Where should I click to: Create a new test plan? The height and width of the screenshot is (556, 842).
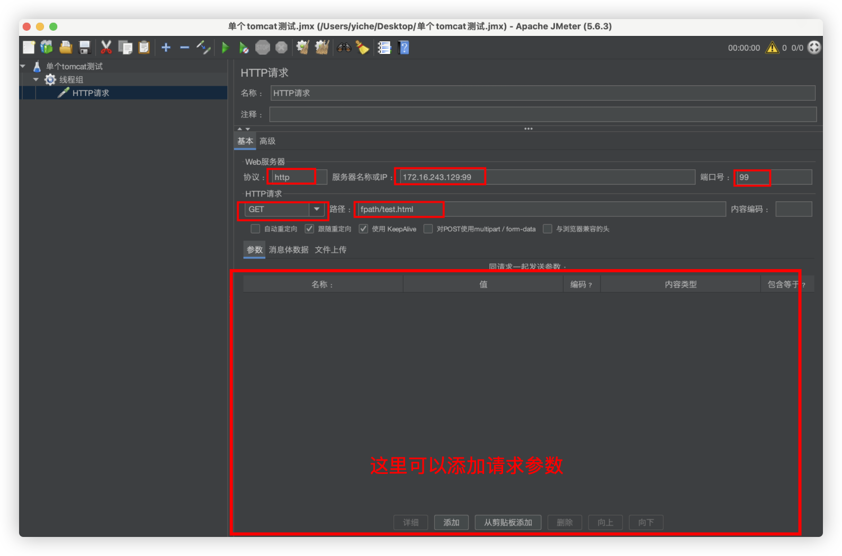(29, 48)
